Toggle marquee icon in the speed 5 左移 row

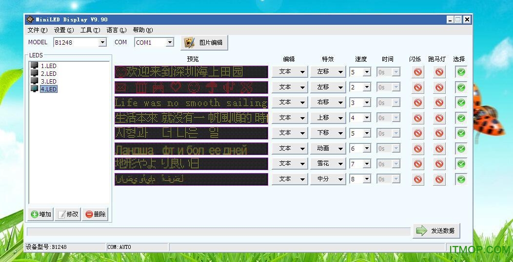pos(439,72)
